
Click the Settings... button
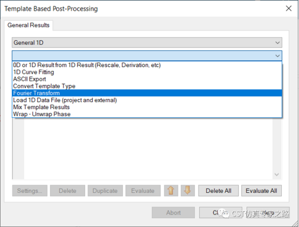(x=30, y=190)
